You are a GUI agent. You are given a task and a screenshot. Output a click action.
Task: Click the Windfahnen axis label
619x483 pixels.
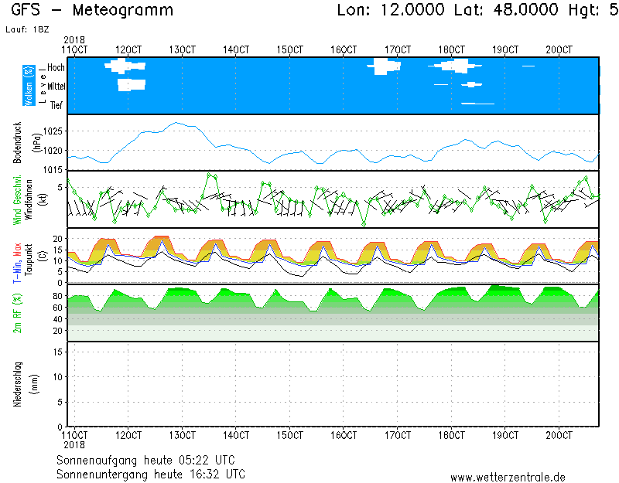coord(29,199)
